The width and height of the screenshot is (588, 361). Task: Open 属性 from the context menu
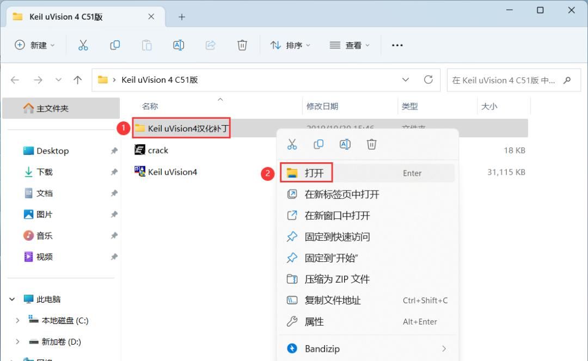tap(315, 321)
